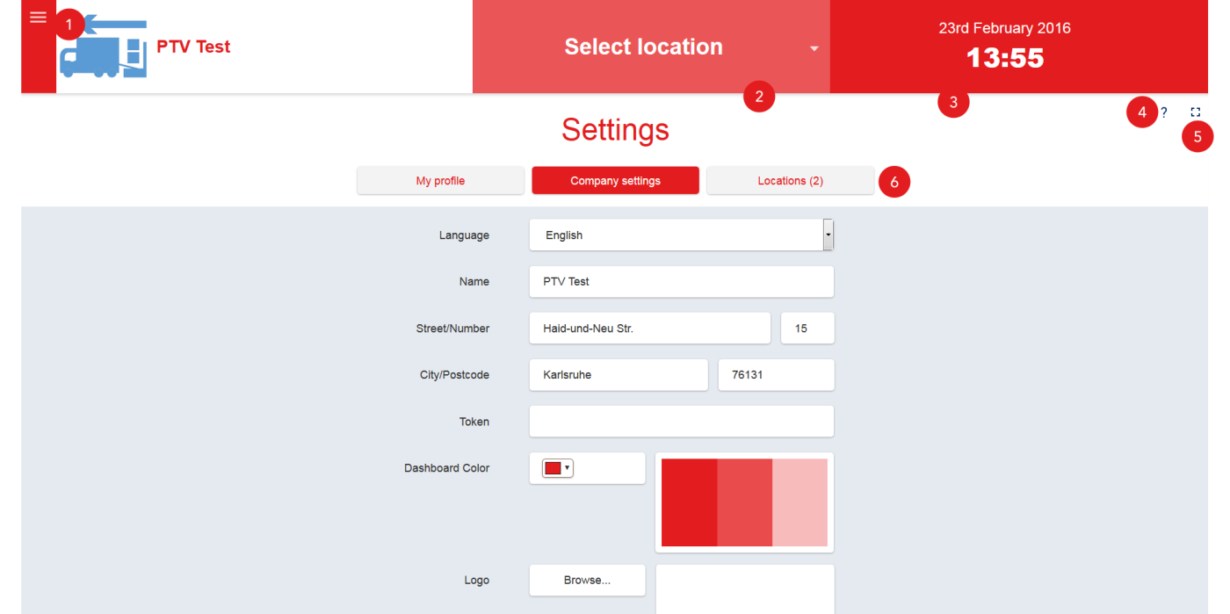1230x614 pixels.
Task: Click the postcode field showing 76131
Action: pos(776,375)
